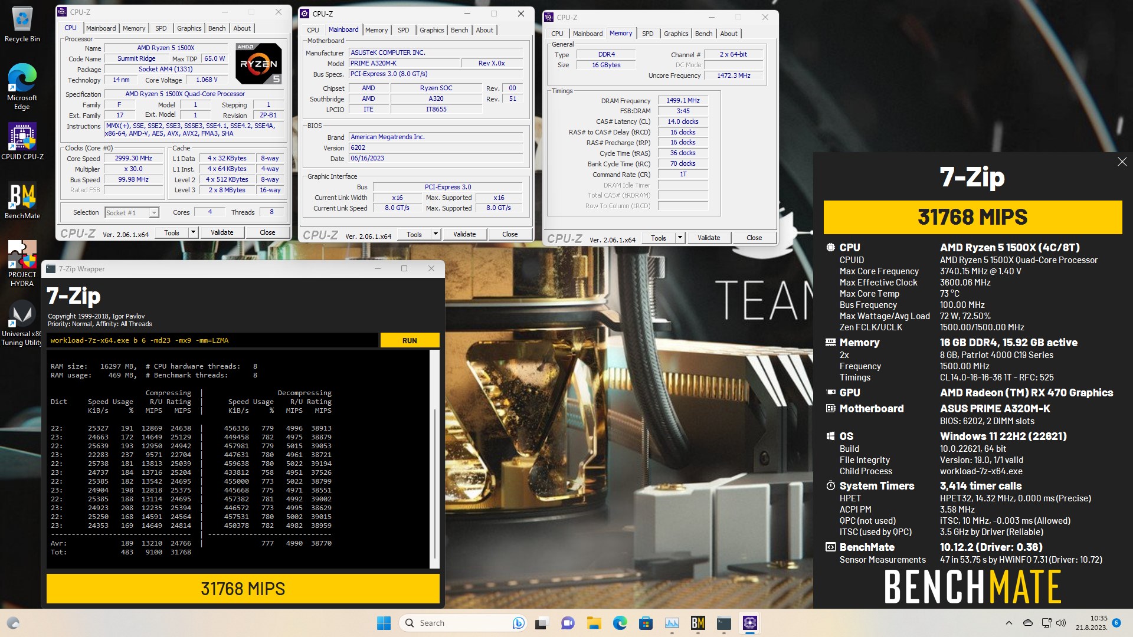
Task: Click the Uncore Frequency value 1472.3 MHz
Action: (733, 75)
